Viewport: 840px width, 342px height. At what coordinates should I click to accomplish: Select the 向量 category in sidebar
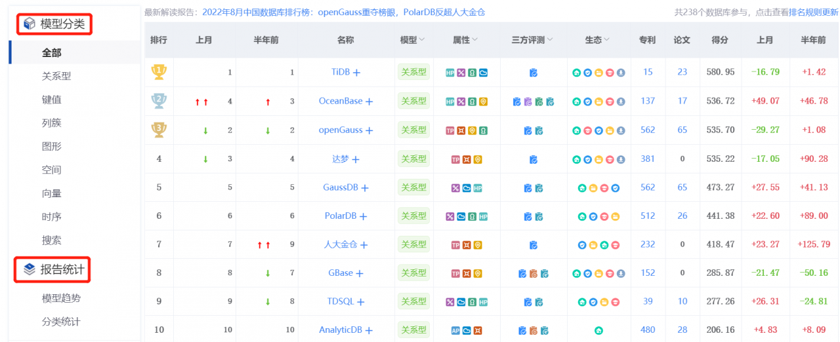(52, 193)
